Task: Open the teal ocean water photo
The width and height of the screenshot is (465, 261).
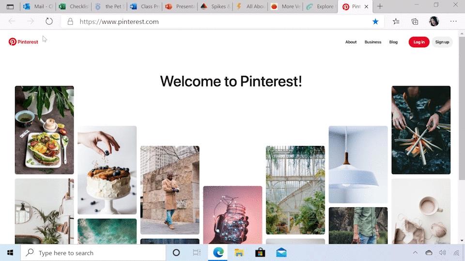Action: coord(107,232)
